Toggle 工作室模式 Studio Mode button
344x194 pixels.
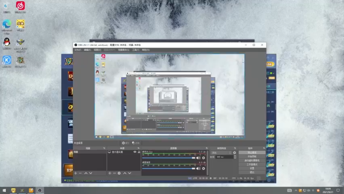(x=252, y=165)
